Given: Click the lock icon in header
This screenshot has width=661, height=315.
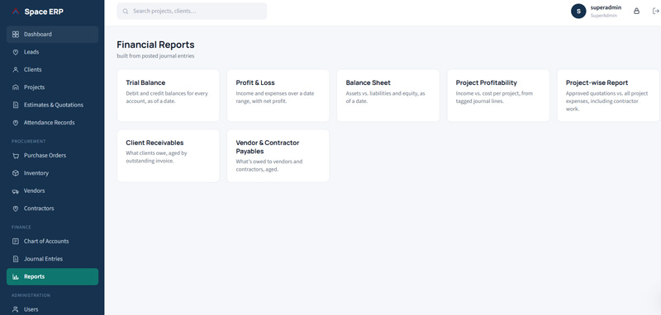Looking at the screenshot, I should (x=636, y=12).
